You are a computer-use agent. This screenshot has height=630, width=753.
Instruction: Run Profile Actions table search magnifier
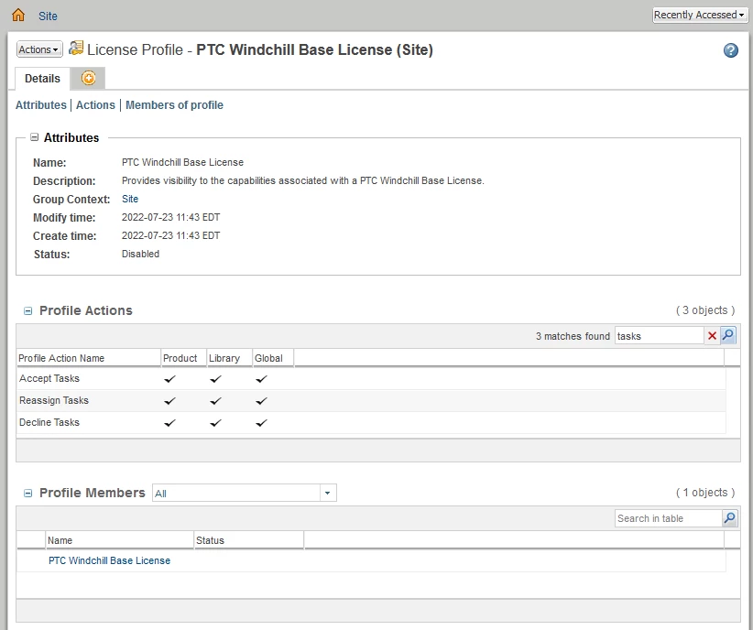(728, 335)
